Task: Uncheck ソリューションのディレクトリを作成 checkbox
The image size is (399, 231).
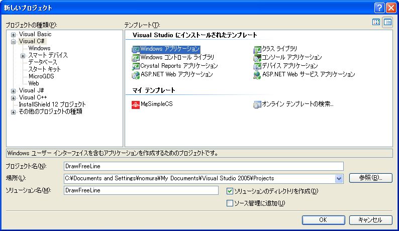Action: click(230, 191)
